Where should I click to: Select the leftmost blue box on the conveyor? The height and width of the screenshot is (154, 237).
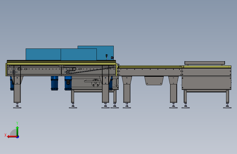pyautogui.click(x=43, y=55)
